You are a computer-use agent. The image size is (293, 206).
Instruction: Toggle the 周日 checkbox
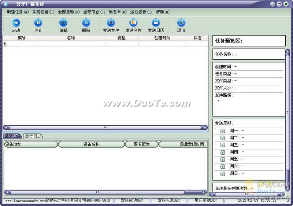pyautogui.click(x=223, y=174)
